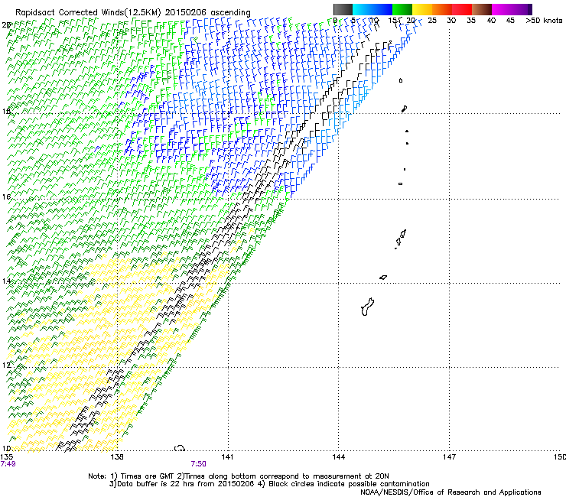This screenshot has height=497, width=566.
Task: Click the '16' latitude axis label
Action: tap(6, 197)
